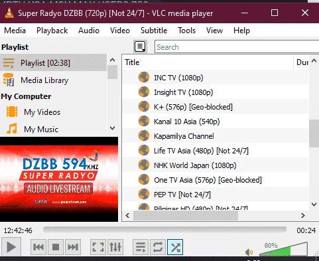Open the Video menu
The image size is (319, 261).
[120, 31]
